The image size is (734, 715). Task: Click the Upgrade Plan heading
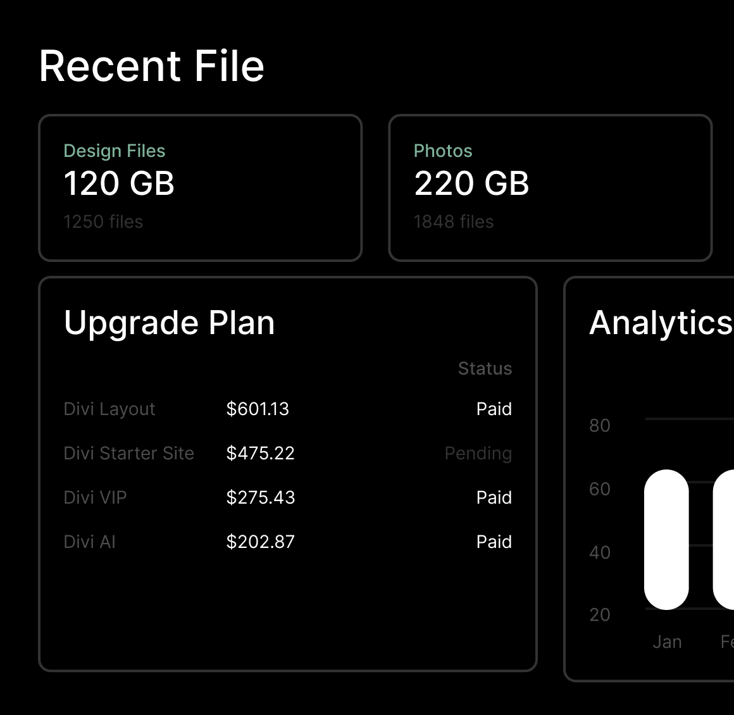tap(170, 323)
